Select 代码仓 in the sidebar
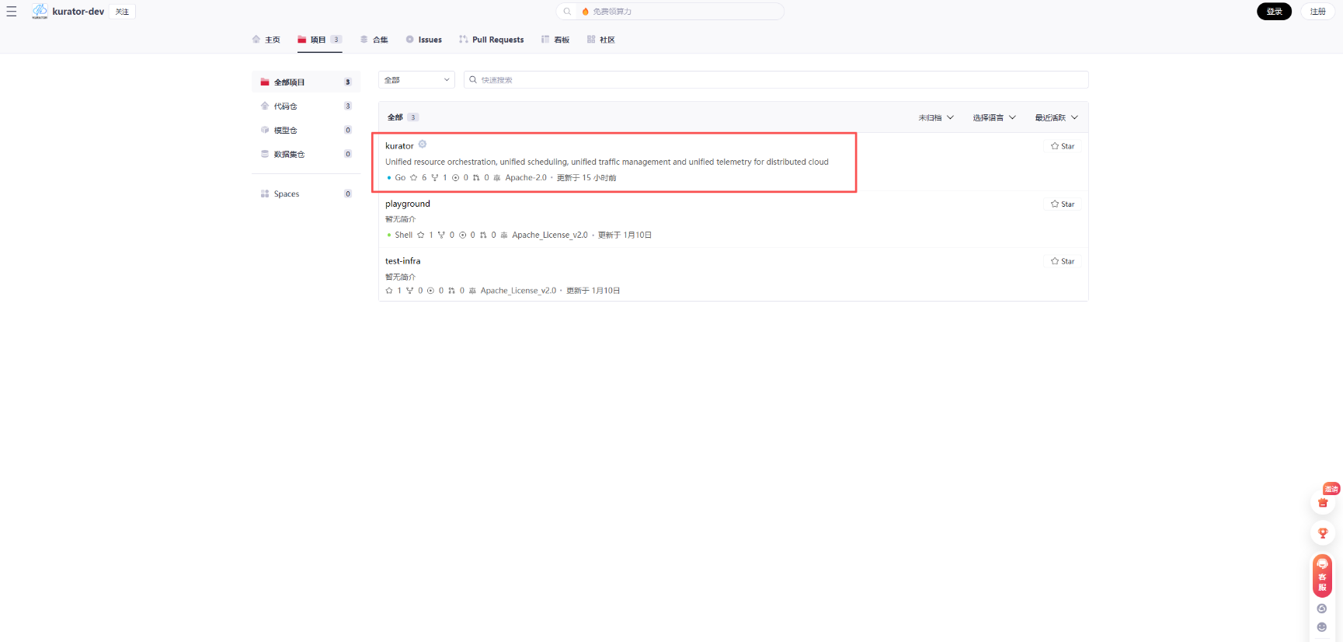Viewport: 1343px width, 642px height. (306, 106)
